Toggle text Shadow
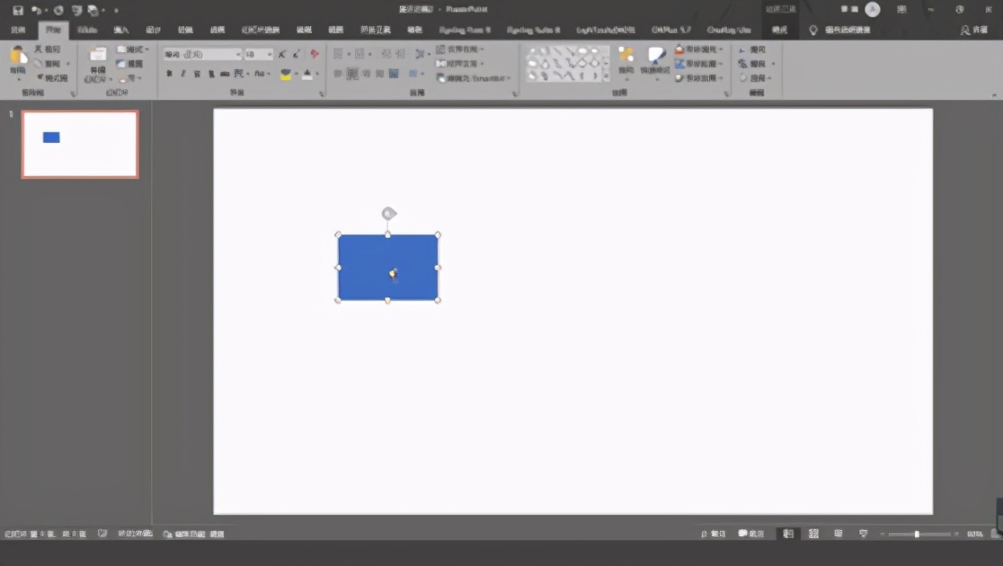 pos(211,75)
